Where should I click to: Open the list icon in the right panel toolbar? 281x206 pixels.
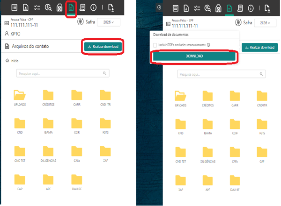pyautogui.click(x=176, y=8)
